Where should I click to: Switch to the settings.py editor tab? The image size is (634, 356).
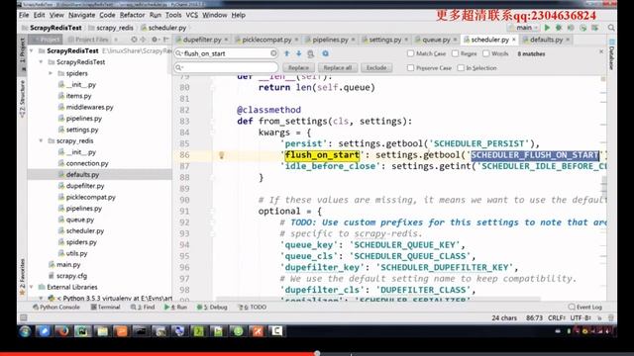tap(384, 40)
